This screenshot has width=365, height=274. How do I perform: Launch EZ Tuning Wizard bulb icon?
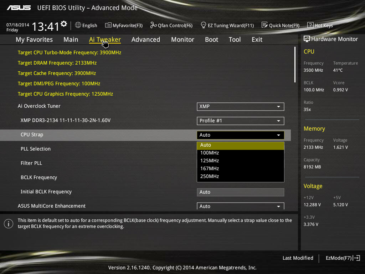(203, 25)
